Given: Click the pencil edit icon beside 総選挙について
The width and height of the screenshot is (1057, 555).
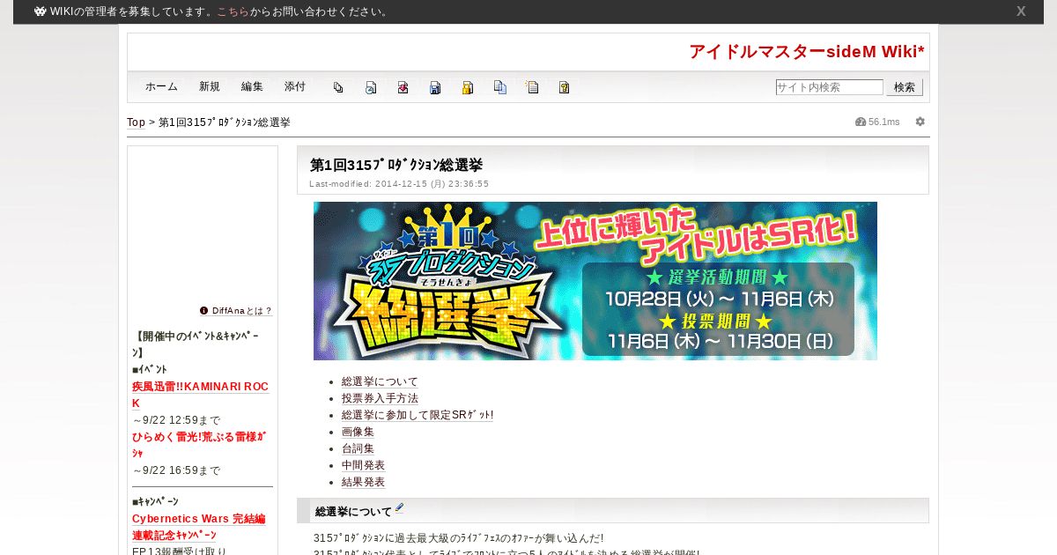Looking at the screenshot, I should tap(399, 508).
